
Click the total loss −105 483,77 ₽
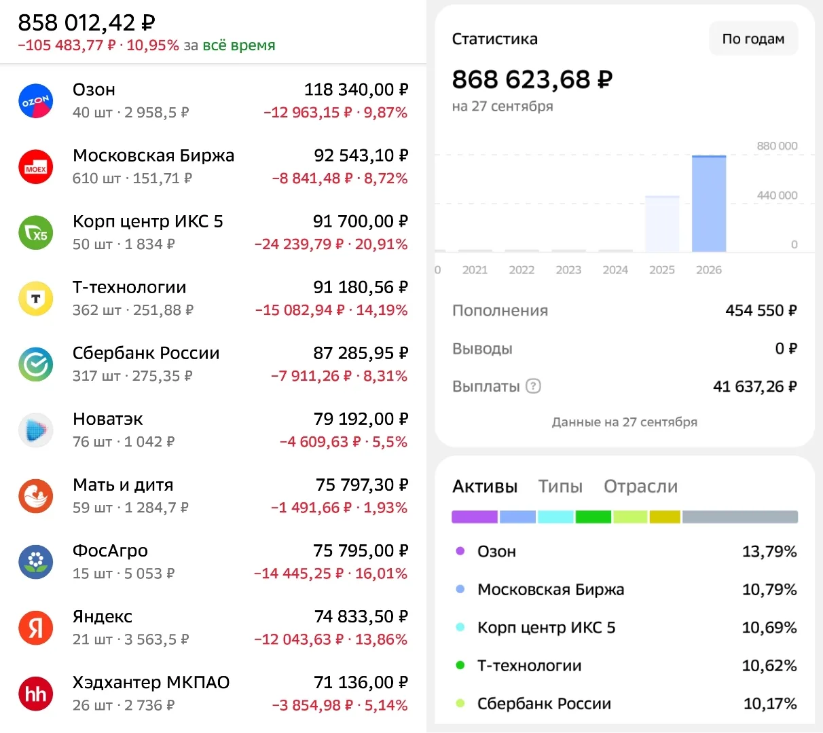[67, 45]
